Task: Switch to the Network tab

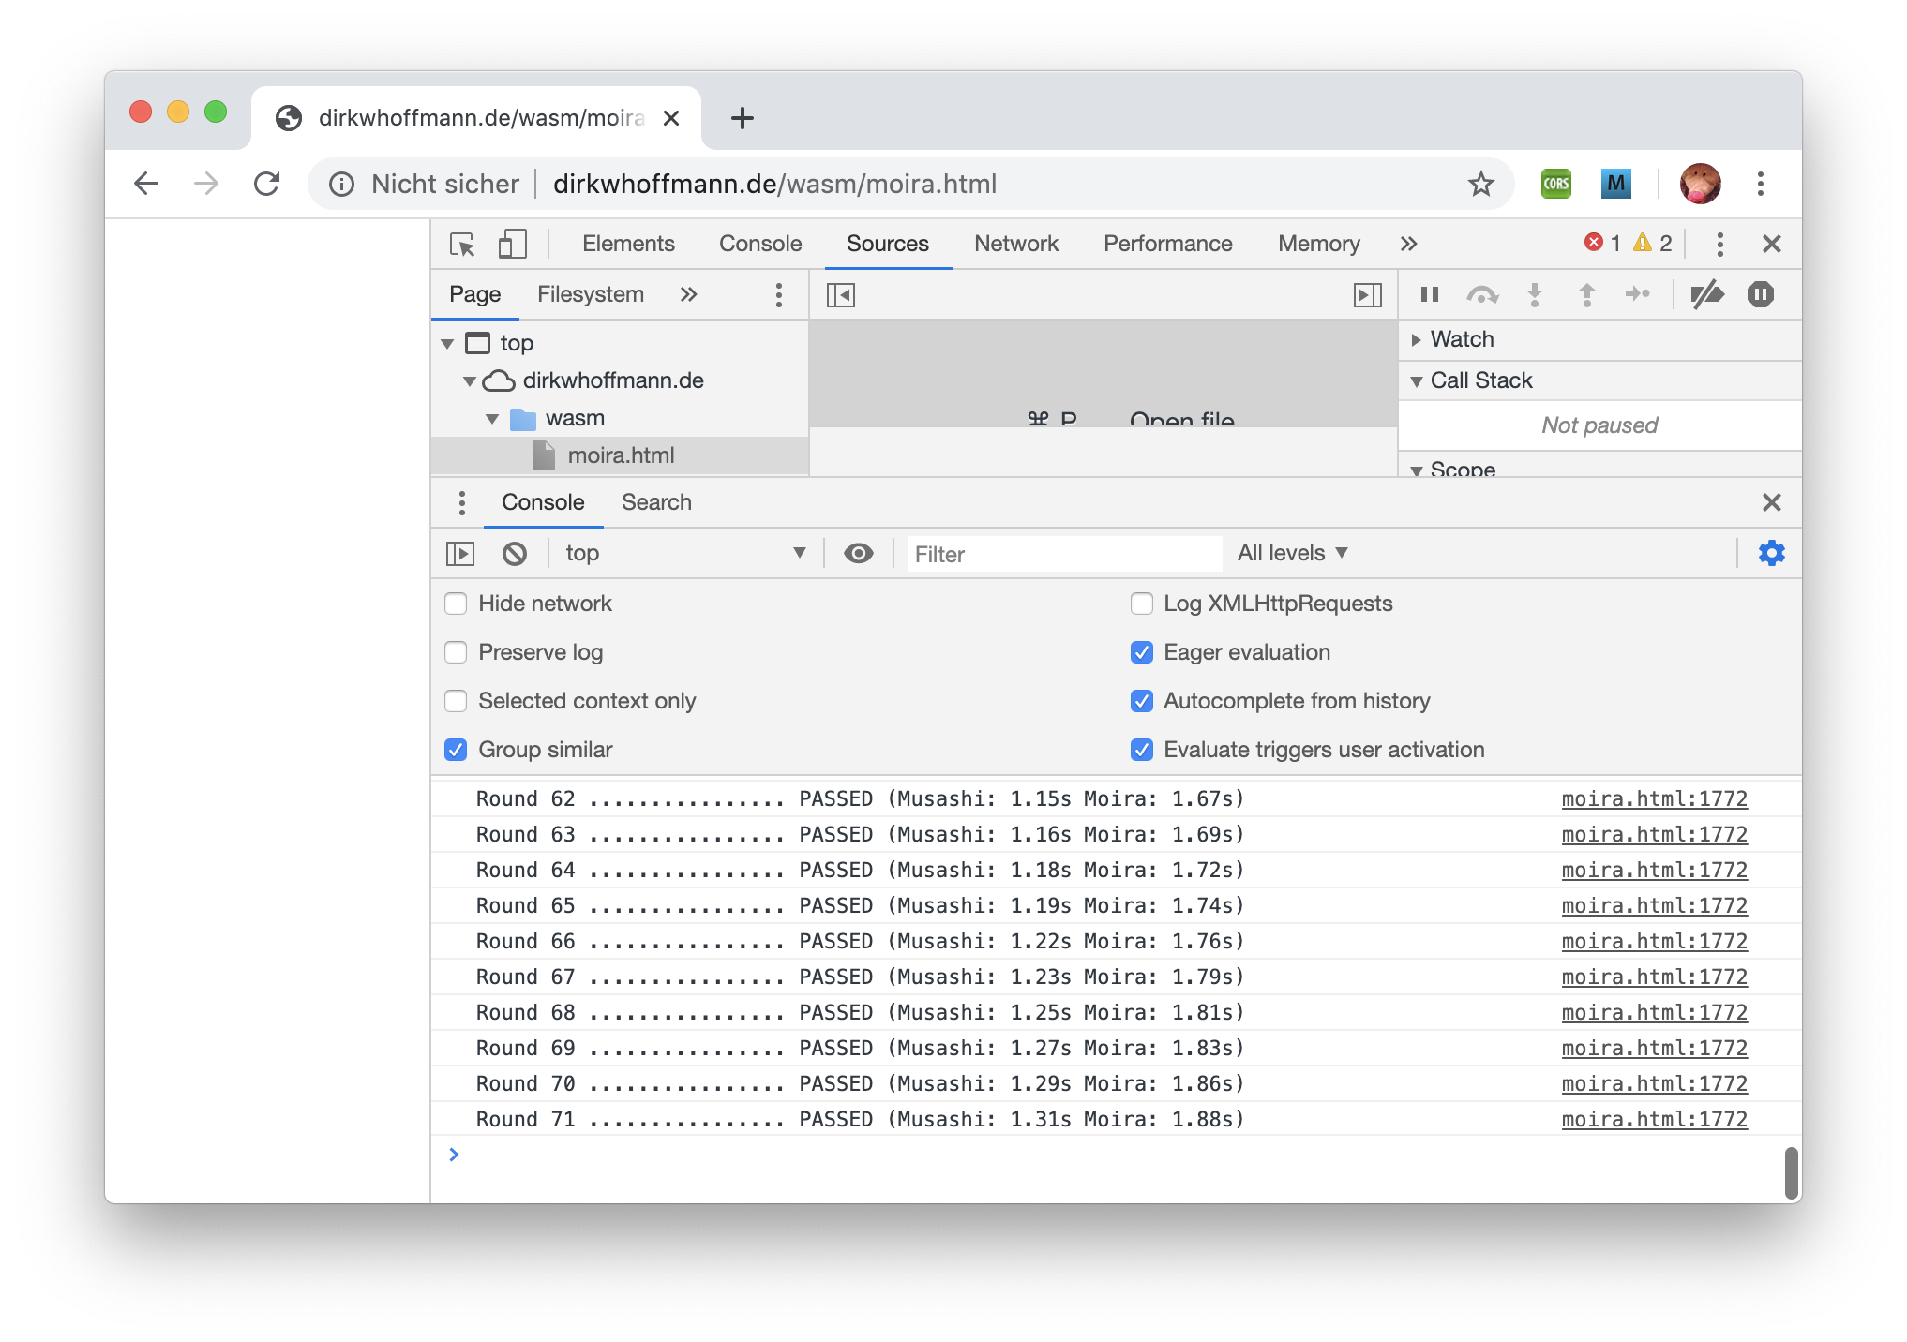Action: (x=1016, y=244)
